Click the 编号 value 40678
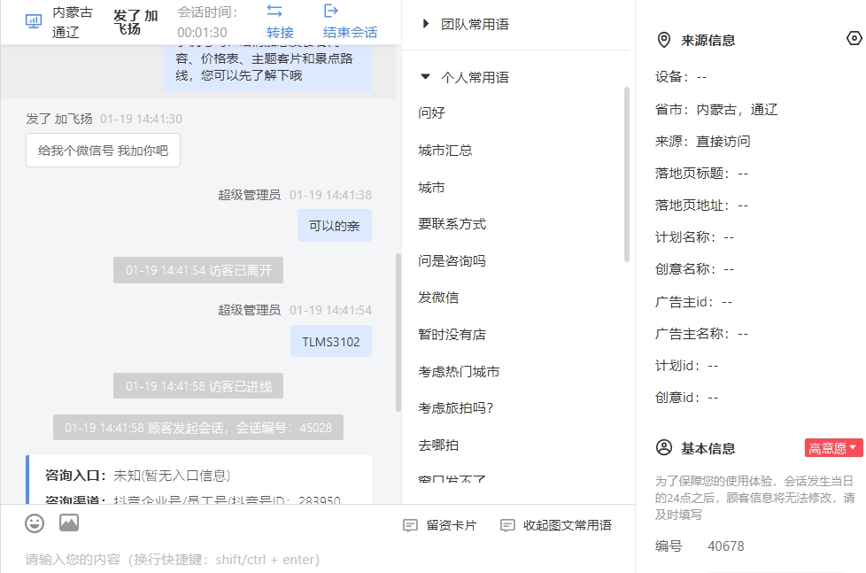 [726, 546]
